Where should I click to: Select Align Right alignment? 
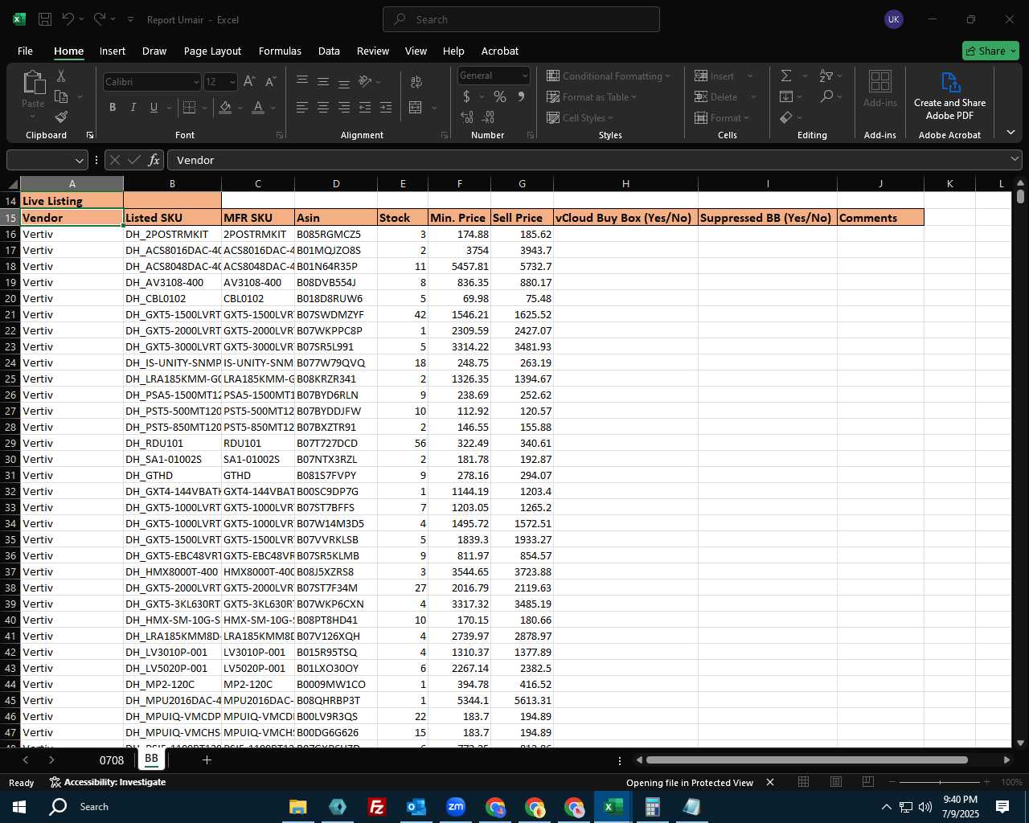click(343, 107)
